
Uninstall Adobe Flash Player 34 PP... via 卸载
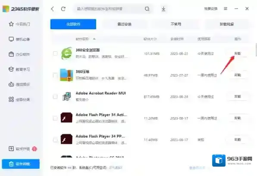pyautogui.click(x=238, y=140)
